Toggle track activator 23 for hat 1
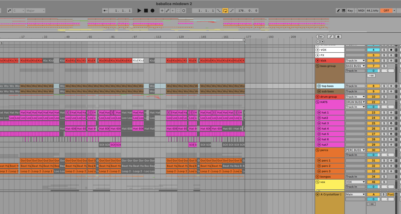401x214 pixels. (373, 112)
